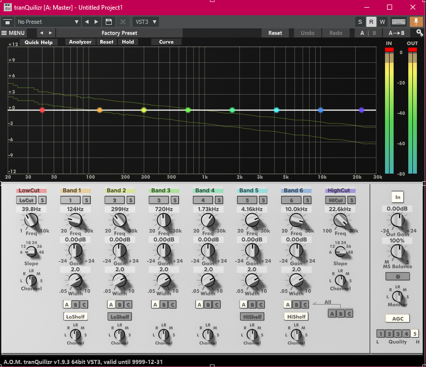Toggle the In bypass button
This screenshot has width=426, height=367.
tap(398, 197)
